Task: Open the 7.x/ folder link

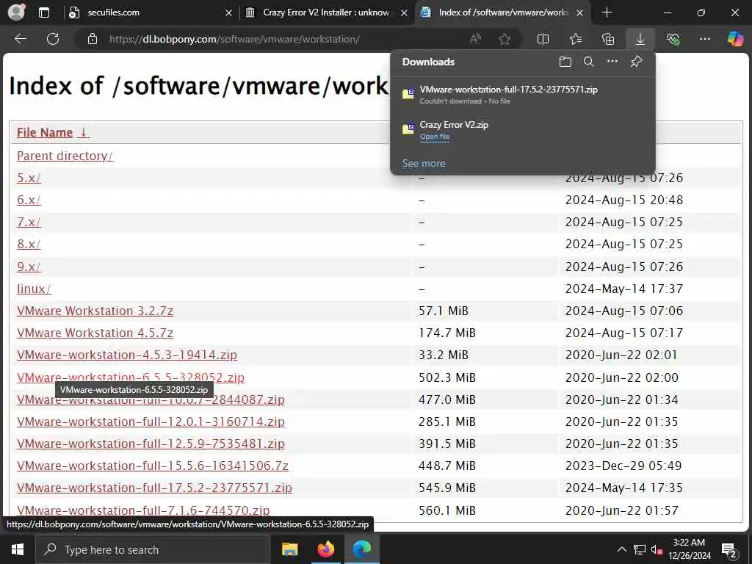Action: click(x=29, y=222)
